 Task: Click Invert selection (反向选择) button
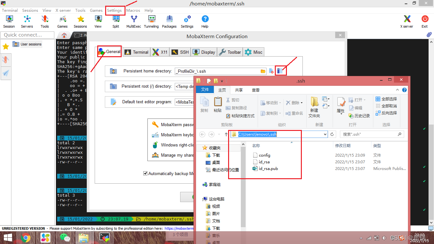[386, 113]
